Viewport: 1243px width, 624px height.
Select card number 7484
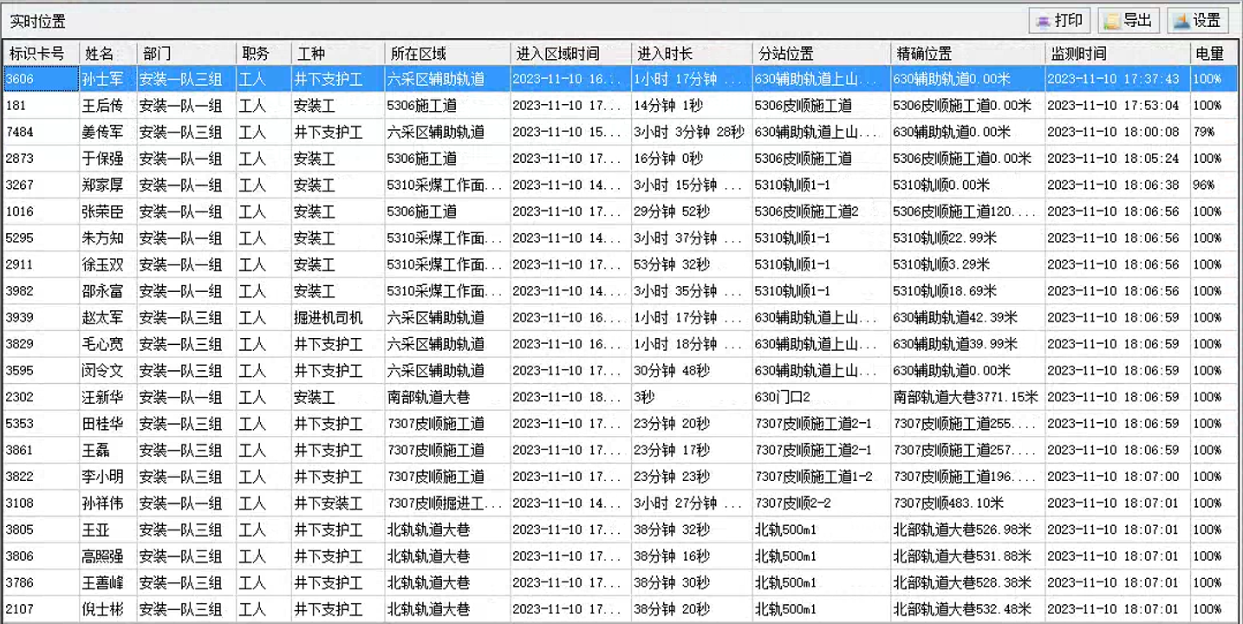tap(20, 133)
